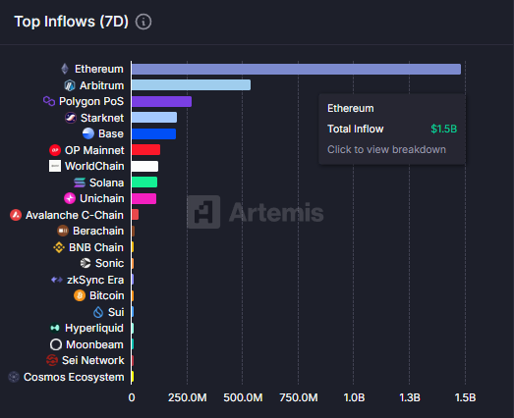The image size is (514, 418).
Task: Click the Unichain label
Action: pos(102,198)
